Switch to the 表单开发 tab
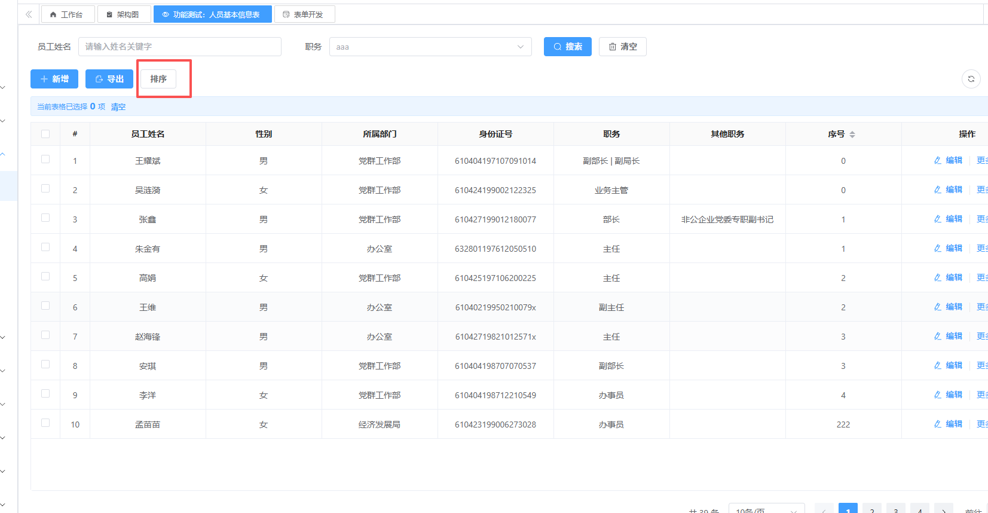This screenshot has height=513, width=988. (x=304, y=14)
